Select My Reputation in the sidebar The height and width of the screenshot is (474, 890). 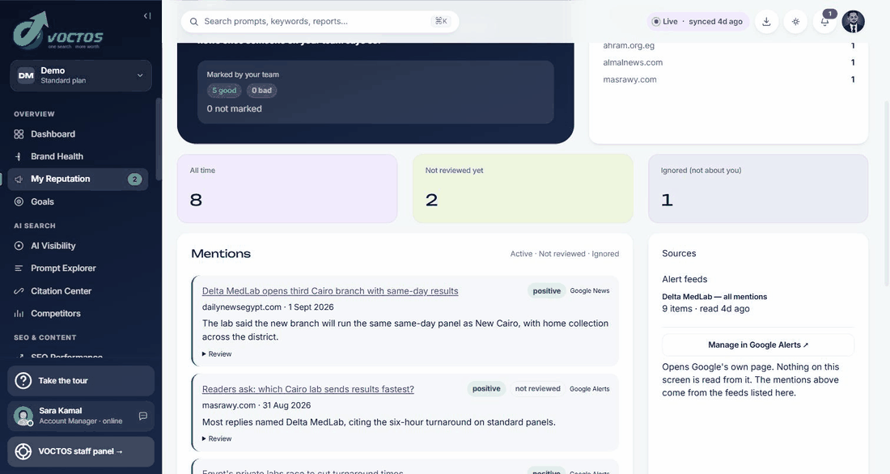click(x=78, y=179)
